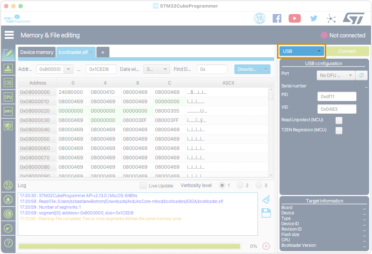The image size is (372, 254).
Task: Click the STM32CubeProgrammer logo
Action: coord(17,19)
